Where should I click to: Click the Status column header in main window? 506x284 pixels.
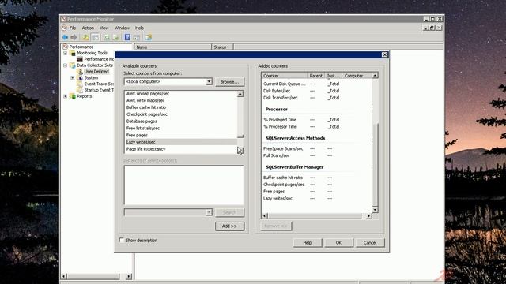coord(222,47)
